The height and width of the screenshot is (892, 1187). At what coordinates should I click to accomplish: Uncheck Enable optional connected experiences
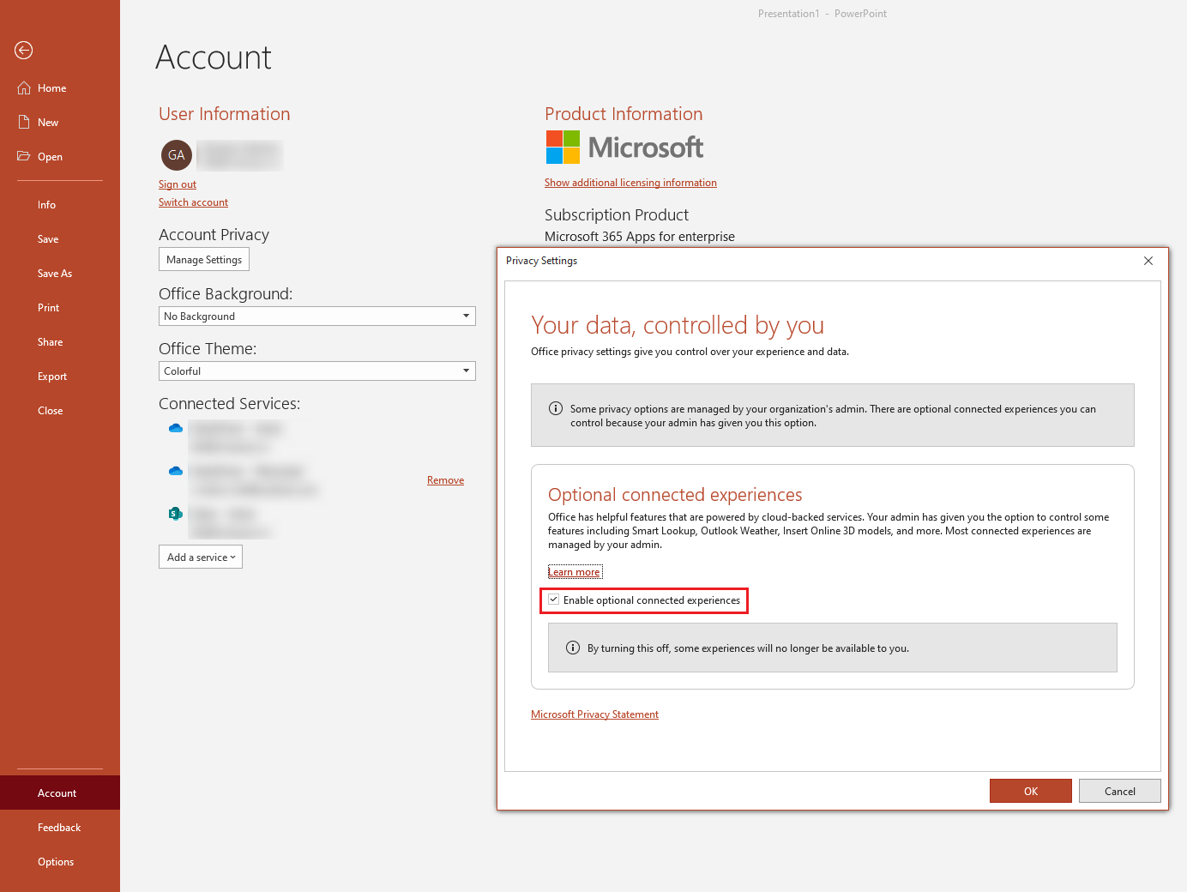click(554, 600)
